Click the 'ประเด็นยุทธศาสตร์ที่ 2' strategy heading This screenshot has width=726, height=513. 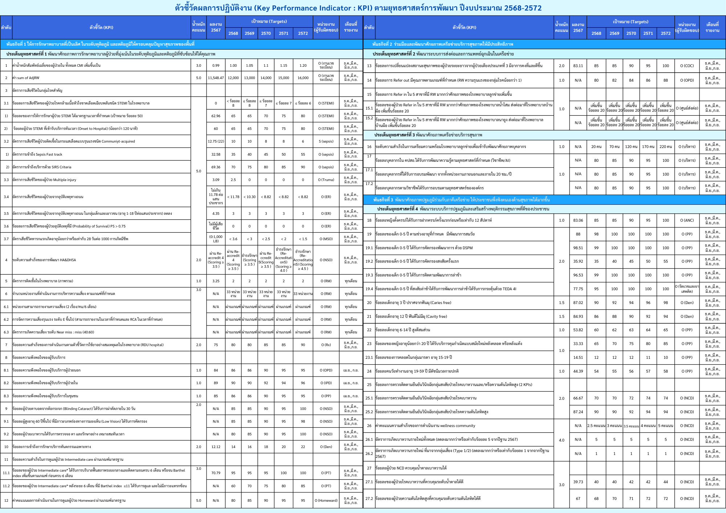point(443,54)
